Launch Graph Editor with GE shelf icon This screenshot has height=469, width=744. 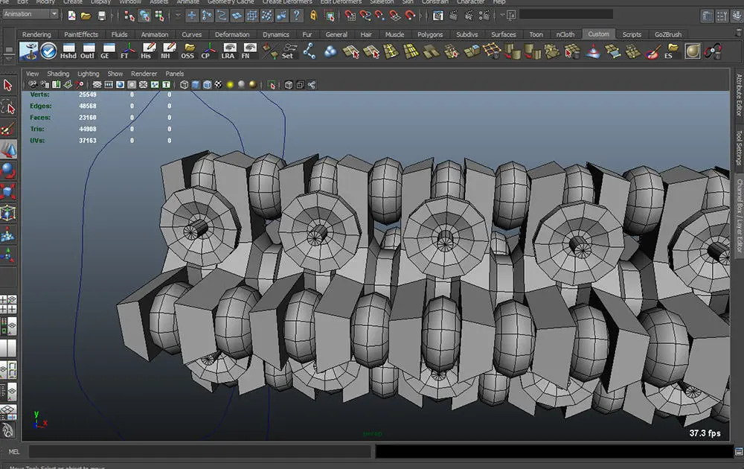pos(108,51)
